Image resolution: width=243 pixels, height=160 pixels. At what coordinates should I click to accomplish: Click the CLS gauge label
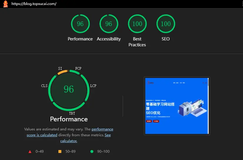coord(44,86)
